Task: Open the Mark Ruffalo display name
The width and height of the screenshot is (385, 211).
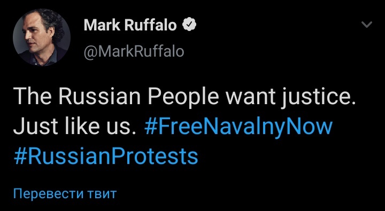Action: click(x=130, y=25)
